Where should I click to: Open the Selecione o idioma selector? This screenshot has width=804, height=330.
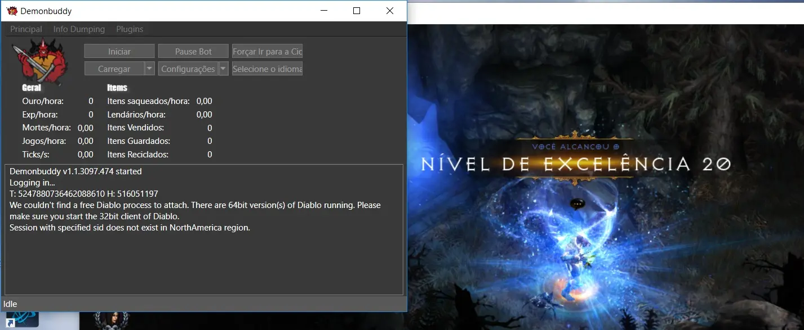point(267,69)
